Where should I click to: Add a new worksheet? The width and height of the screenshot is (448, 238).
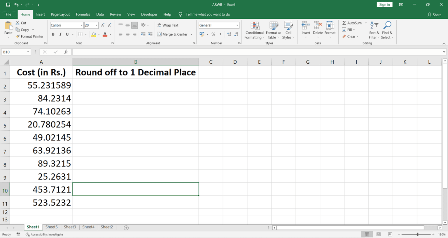(x=125, y=227)
